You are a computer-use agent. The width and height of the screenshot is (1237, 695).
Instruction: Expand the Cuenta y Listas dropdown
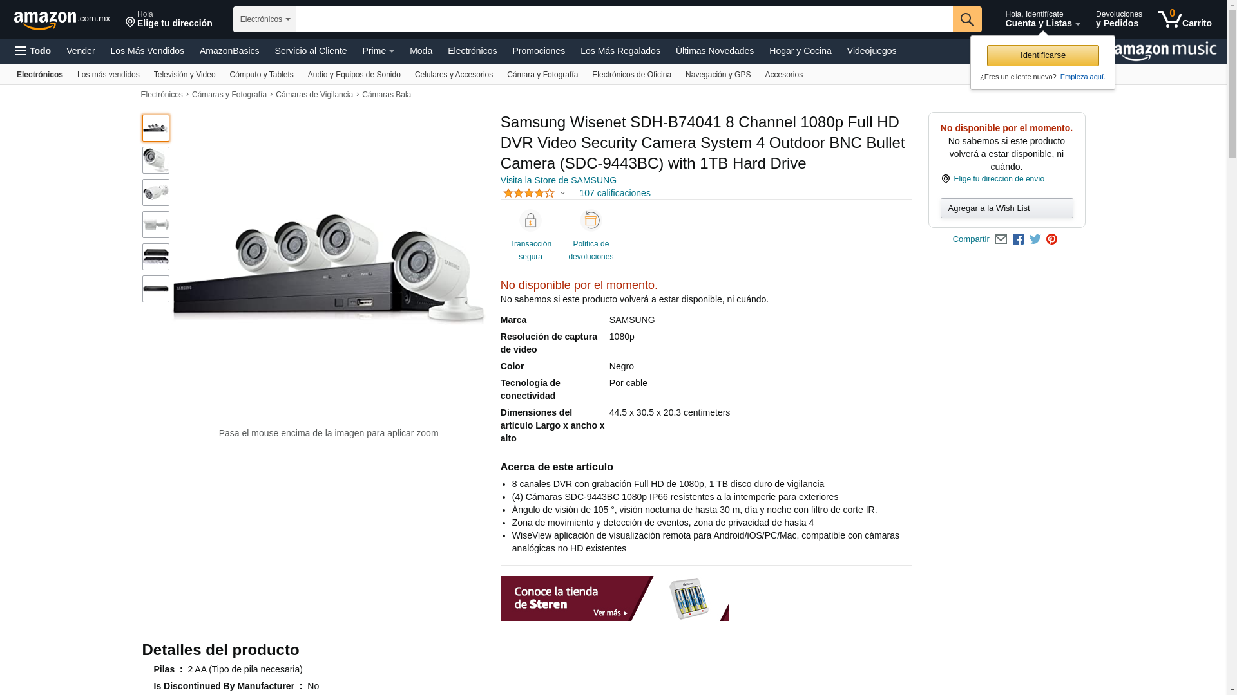coord(1042,19)
